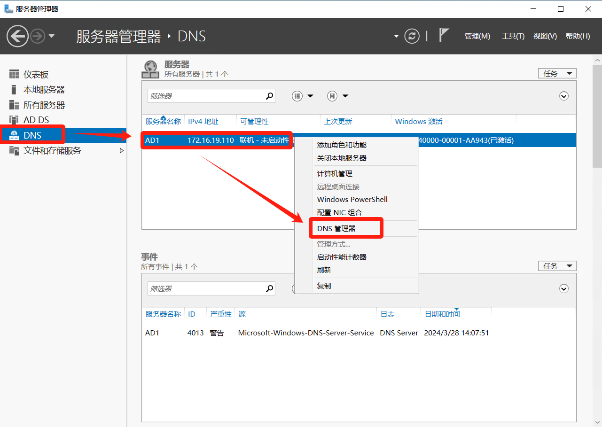Open the 任务 dropdown in events panel

coord(557,266)
